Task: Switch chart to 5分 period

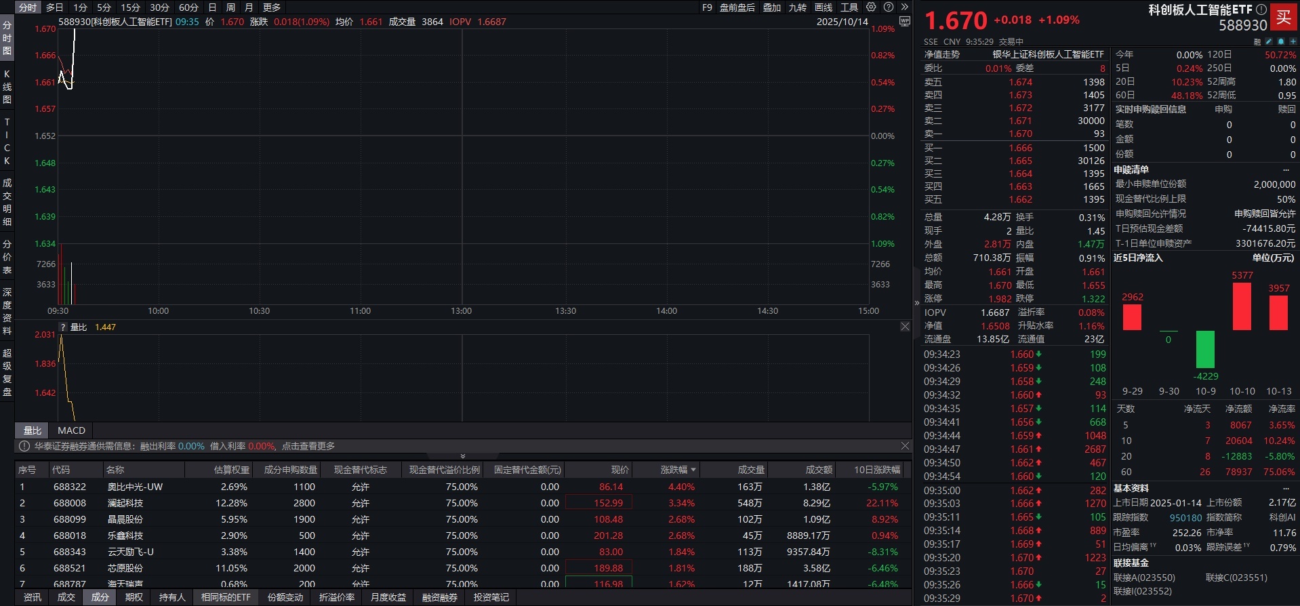Action: coord(104,7)
